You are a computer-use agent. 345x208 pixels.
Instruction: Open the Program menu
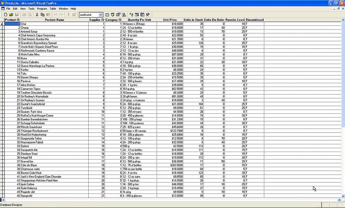click(42, 9)
